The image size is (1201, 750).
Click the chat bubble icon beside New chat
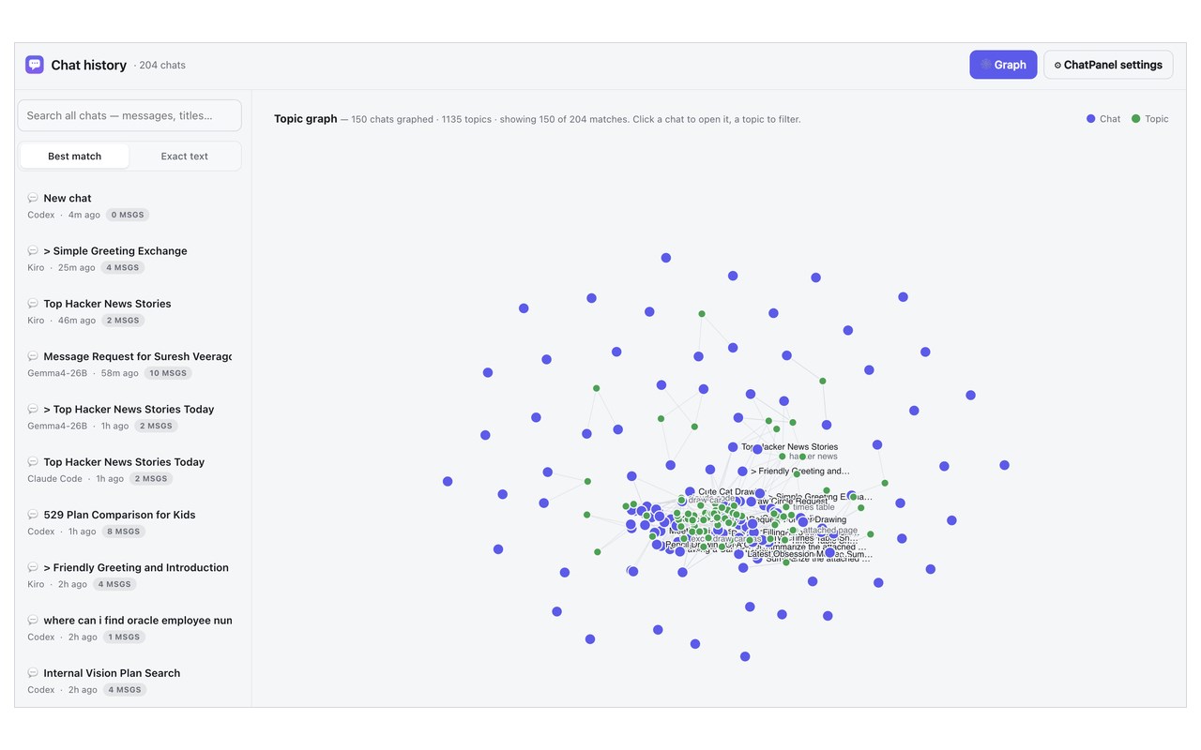(x=33, y=199)
